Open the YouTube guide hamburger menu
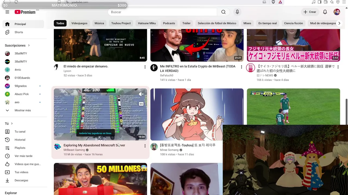This screenshot has height=195, width=348. [7, 12]
